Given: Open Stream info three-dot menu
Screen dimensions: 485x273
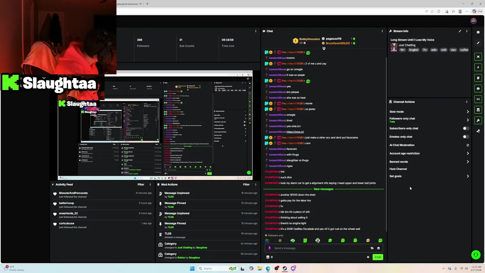Looking at the screenshot, I should (467, 31).
